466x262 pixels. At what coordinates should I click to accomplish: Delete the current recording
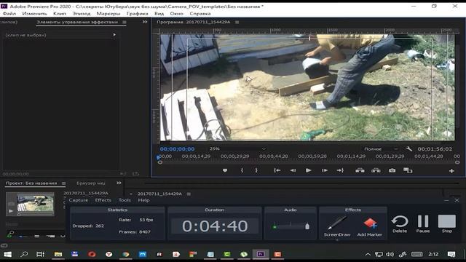click(x=400, y=224)
